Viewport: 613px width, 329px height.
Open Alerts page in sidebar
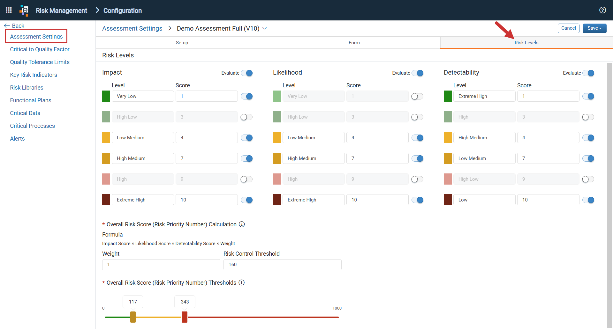tap(17, 138)
